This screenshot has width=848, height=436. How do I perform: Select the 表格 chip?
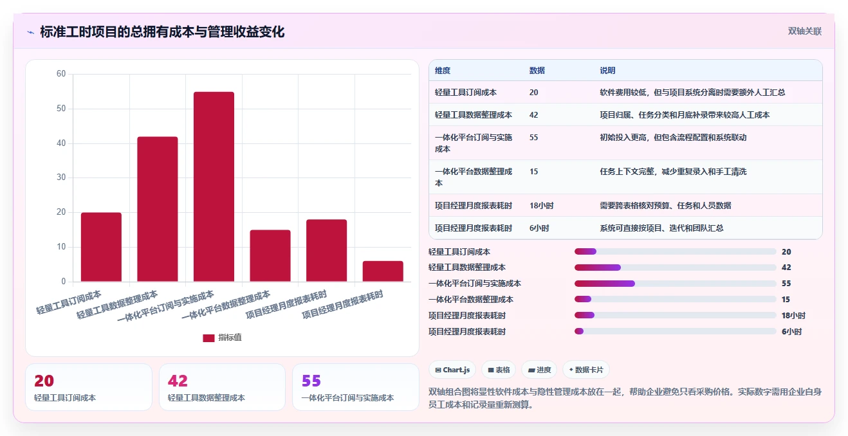pyautogui.click(x=499, y=370)
